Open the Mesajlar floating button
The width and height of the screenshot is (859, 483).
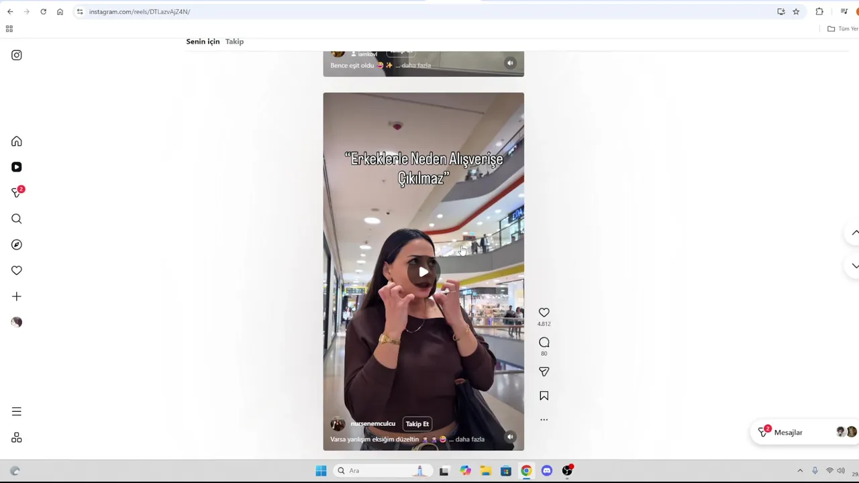click(805, 433)
